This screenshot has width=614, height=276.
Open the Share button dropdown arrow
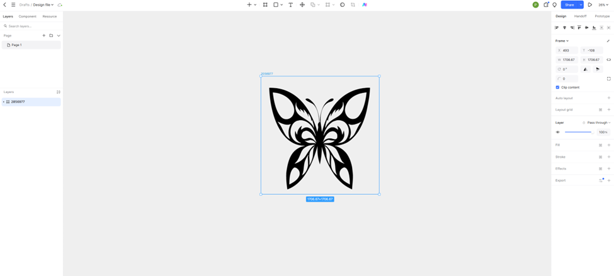(x=581, y=4)
